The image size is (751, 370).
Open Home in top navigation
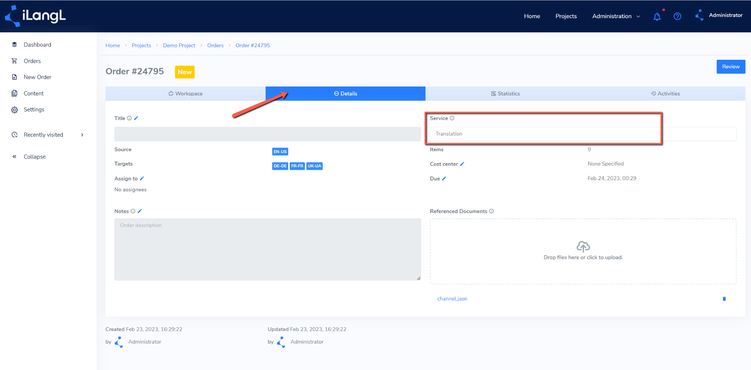point(532,16)
